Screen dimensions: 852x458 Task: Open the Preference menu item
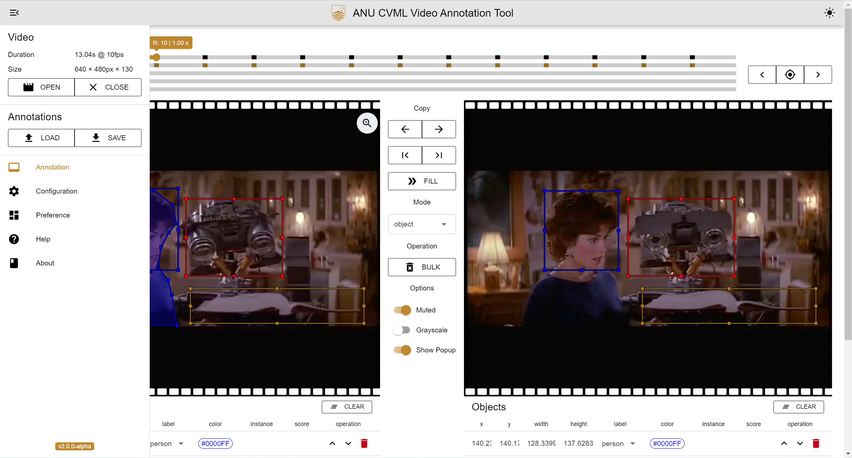pyautogui.click(x=53, y=215)
